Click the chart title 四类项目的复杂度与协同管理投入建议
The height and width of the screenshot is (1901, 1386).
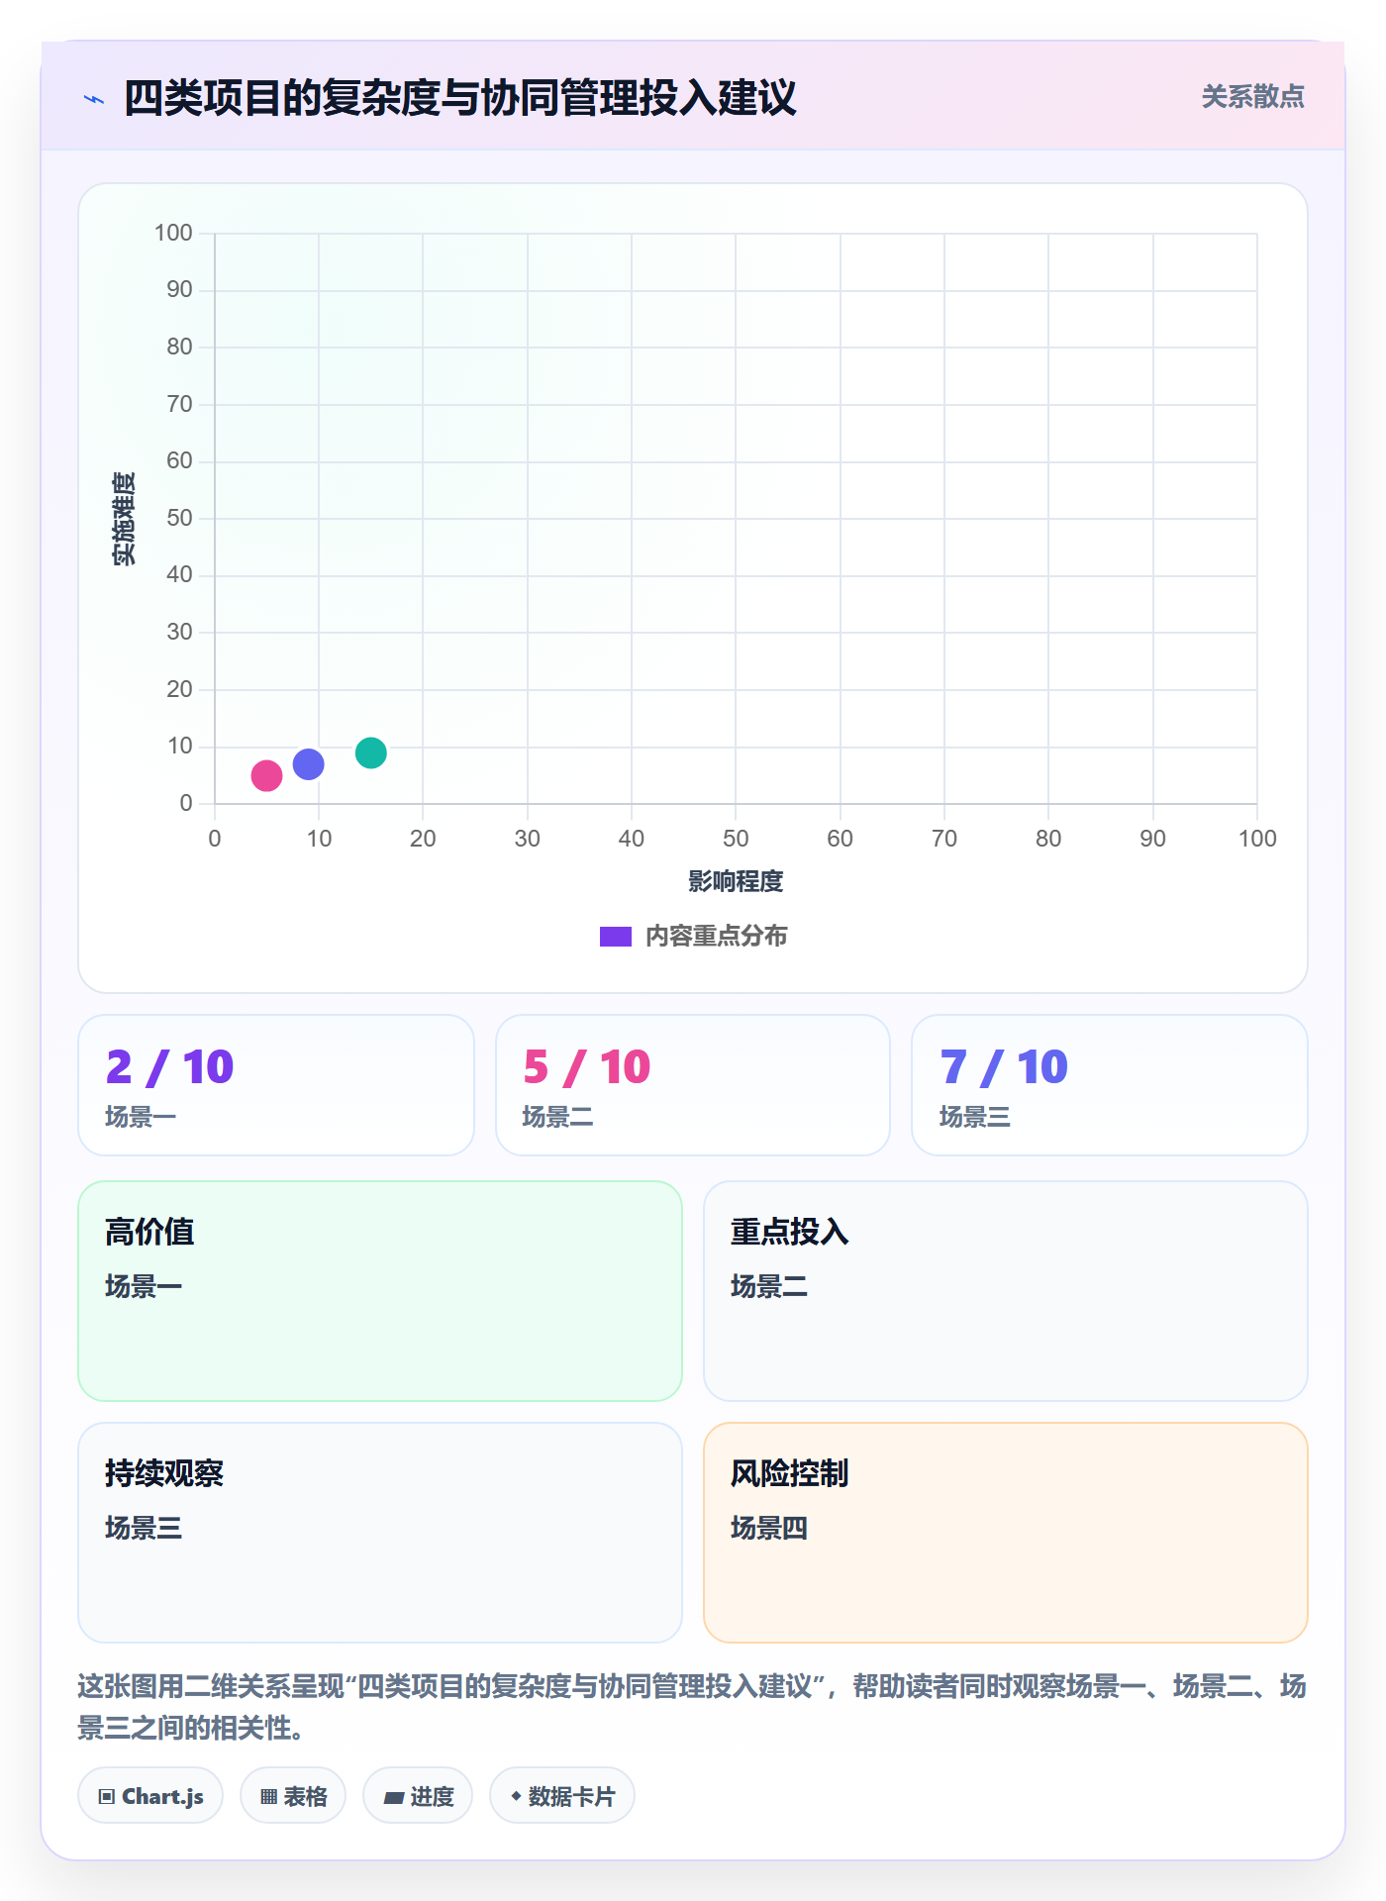coord(460,98)
